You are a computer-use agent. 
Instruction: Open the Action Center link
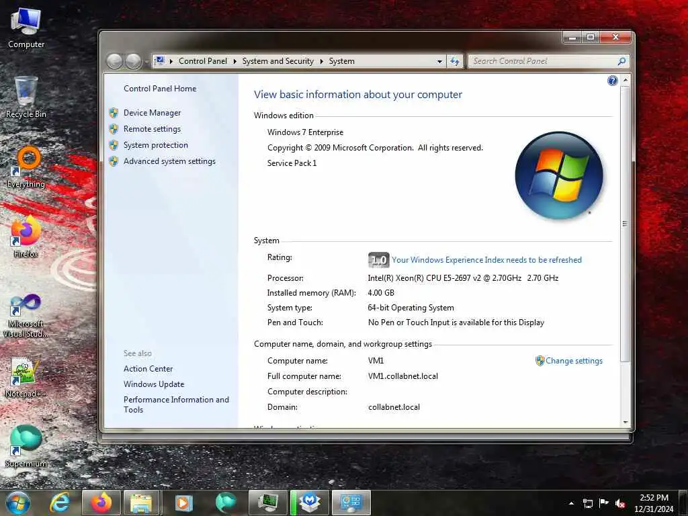click(x=148, y=369)
